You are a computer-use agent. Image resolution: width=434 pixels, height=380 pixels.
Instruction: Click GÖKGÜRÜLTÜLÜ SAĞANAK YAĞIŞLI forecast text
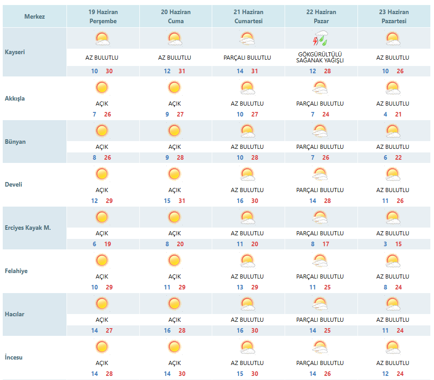(320, 57)
